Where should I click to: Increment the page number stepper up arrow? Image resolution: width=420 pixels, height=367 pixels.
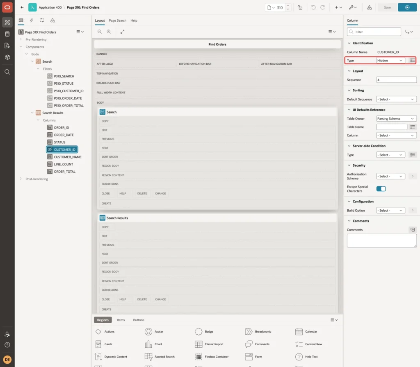288,6
